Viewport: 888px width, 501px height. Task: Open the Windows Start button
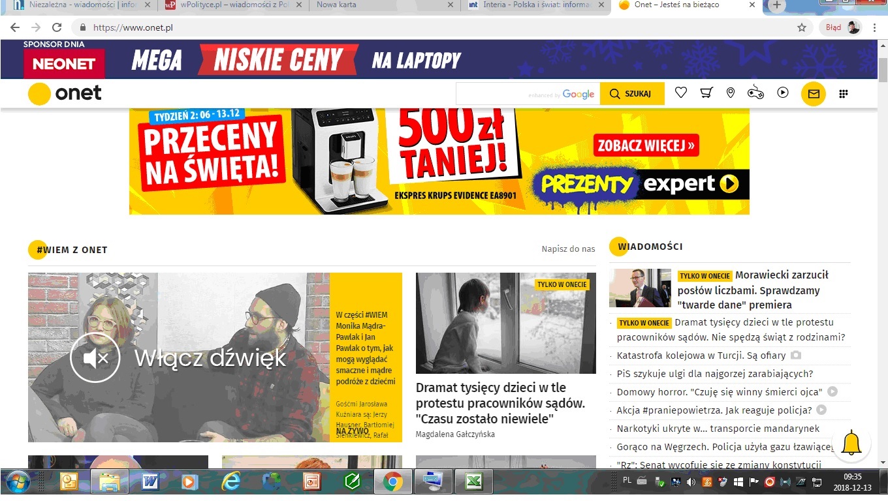pyautogui.click(x=16, y=482)
